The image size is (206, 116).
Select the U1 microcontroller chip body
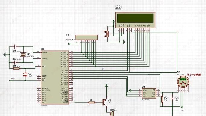pos(55,77)
